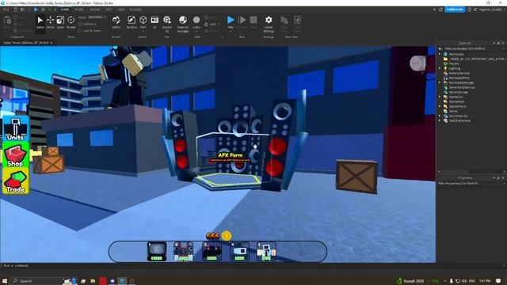Open the FILE menu
This screenshot has width=507, height=285.
pos(6,9)
